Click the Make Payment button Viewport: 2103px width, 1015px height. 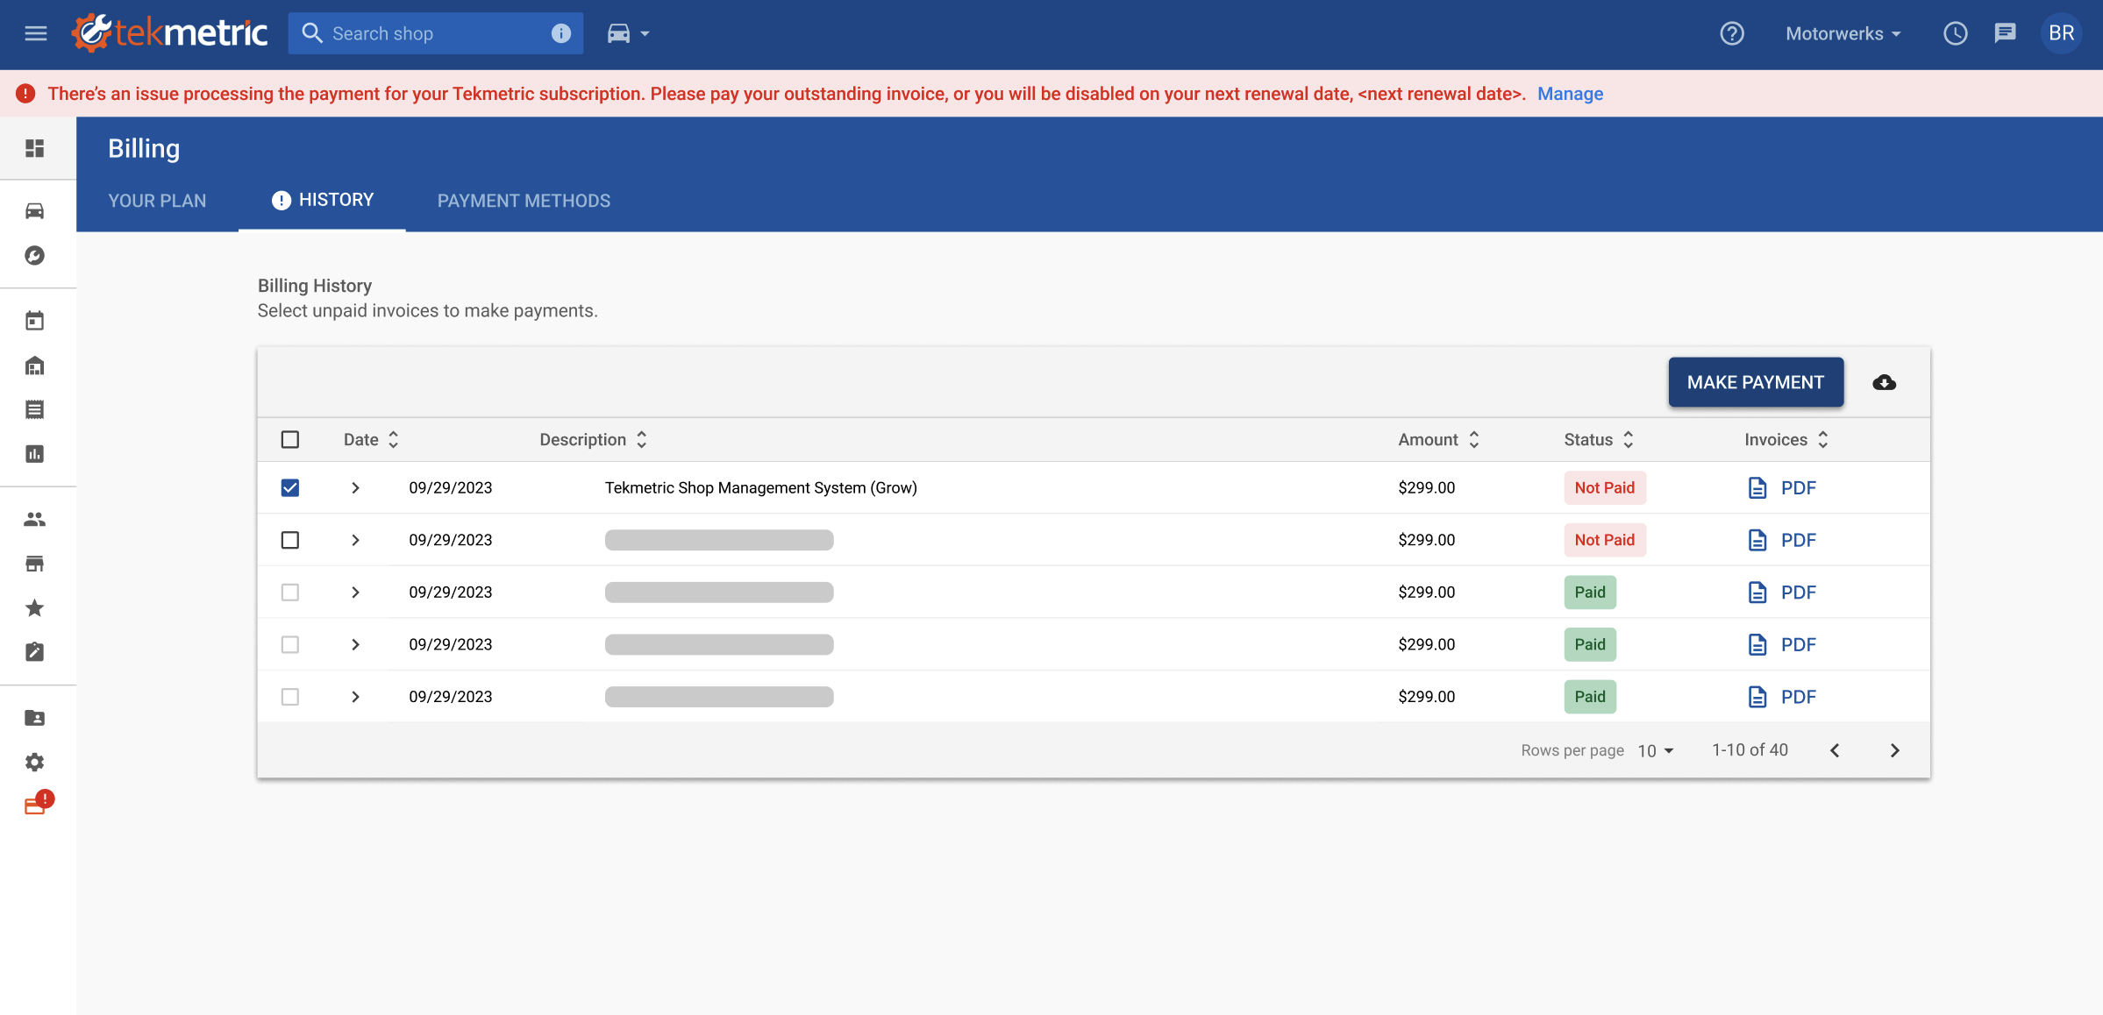(x=1756, y=382)
